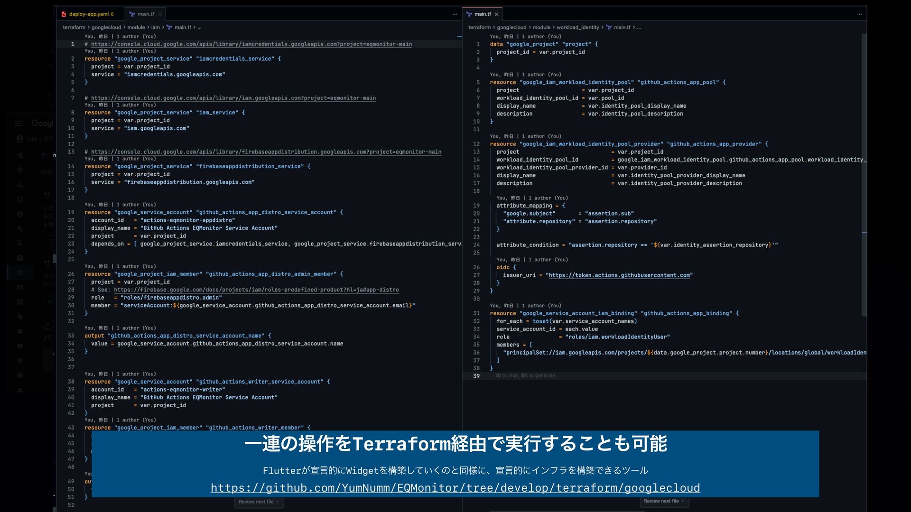Click the right editor's vertical scrollbar

pyautogui.click(x=864, y=175)
